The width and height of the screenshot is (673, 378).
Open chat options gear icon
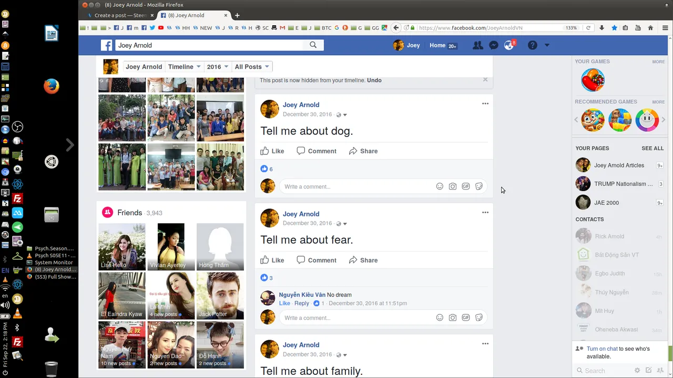click(x=637, y=371)
